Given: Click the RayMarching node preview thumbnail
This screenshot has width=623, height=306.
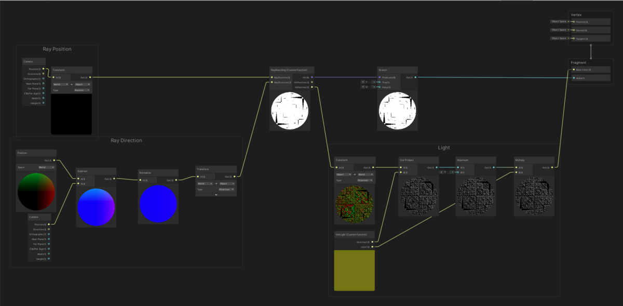Looking at the screenshot, I should 290,110.
